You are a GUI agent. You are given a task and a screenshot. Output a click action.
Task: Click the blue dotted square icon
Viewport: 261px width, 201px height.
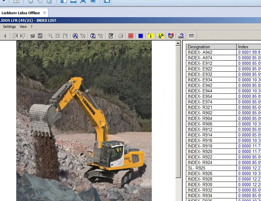(140, 36)
